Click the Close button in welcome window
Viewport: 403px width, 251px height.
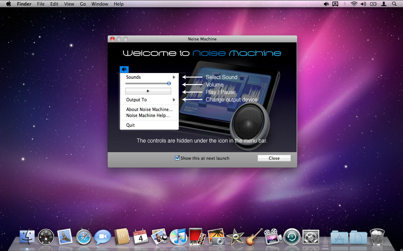(x=274, y=158)
